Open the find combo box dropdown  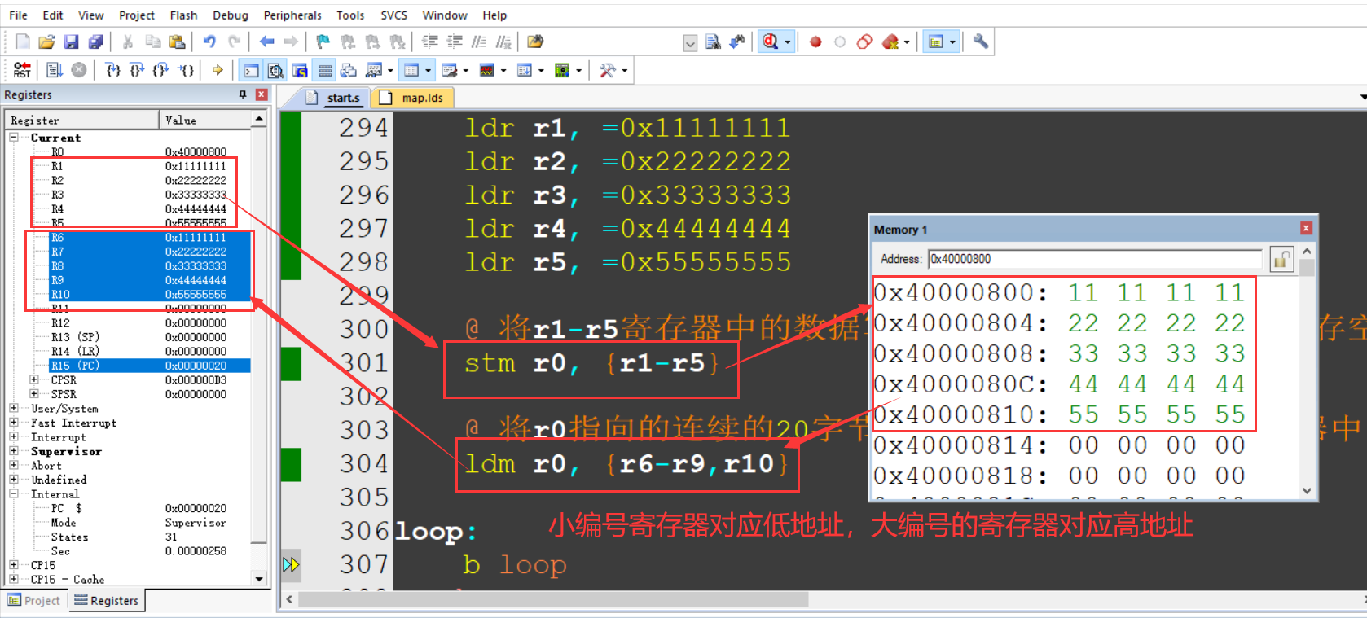[690, 42]
